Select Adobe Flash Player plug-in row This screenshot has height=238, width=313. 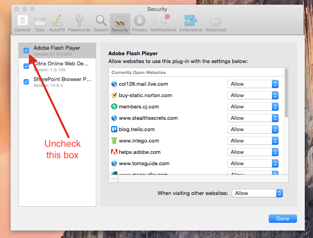click(x=57, y=50)
